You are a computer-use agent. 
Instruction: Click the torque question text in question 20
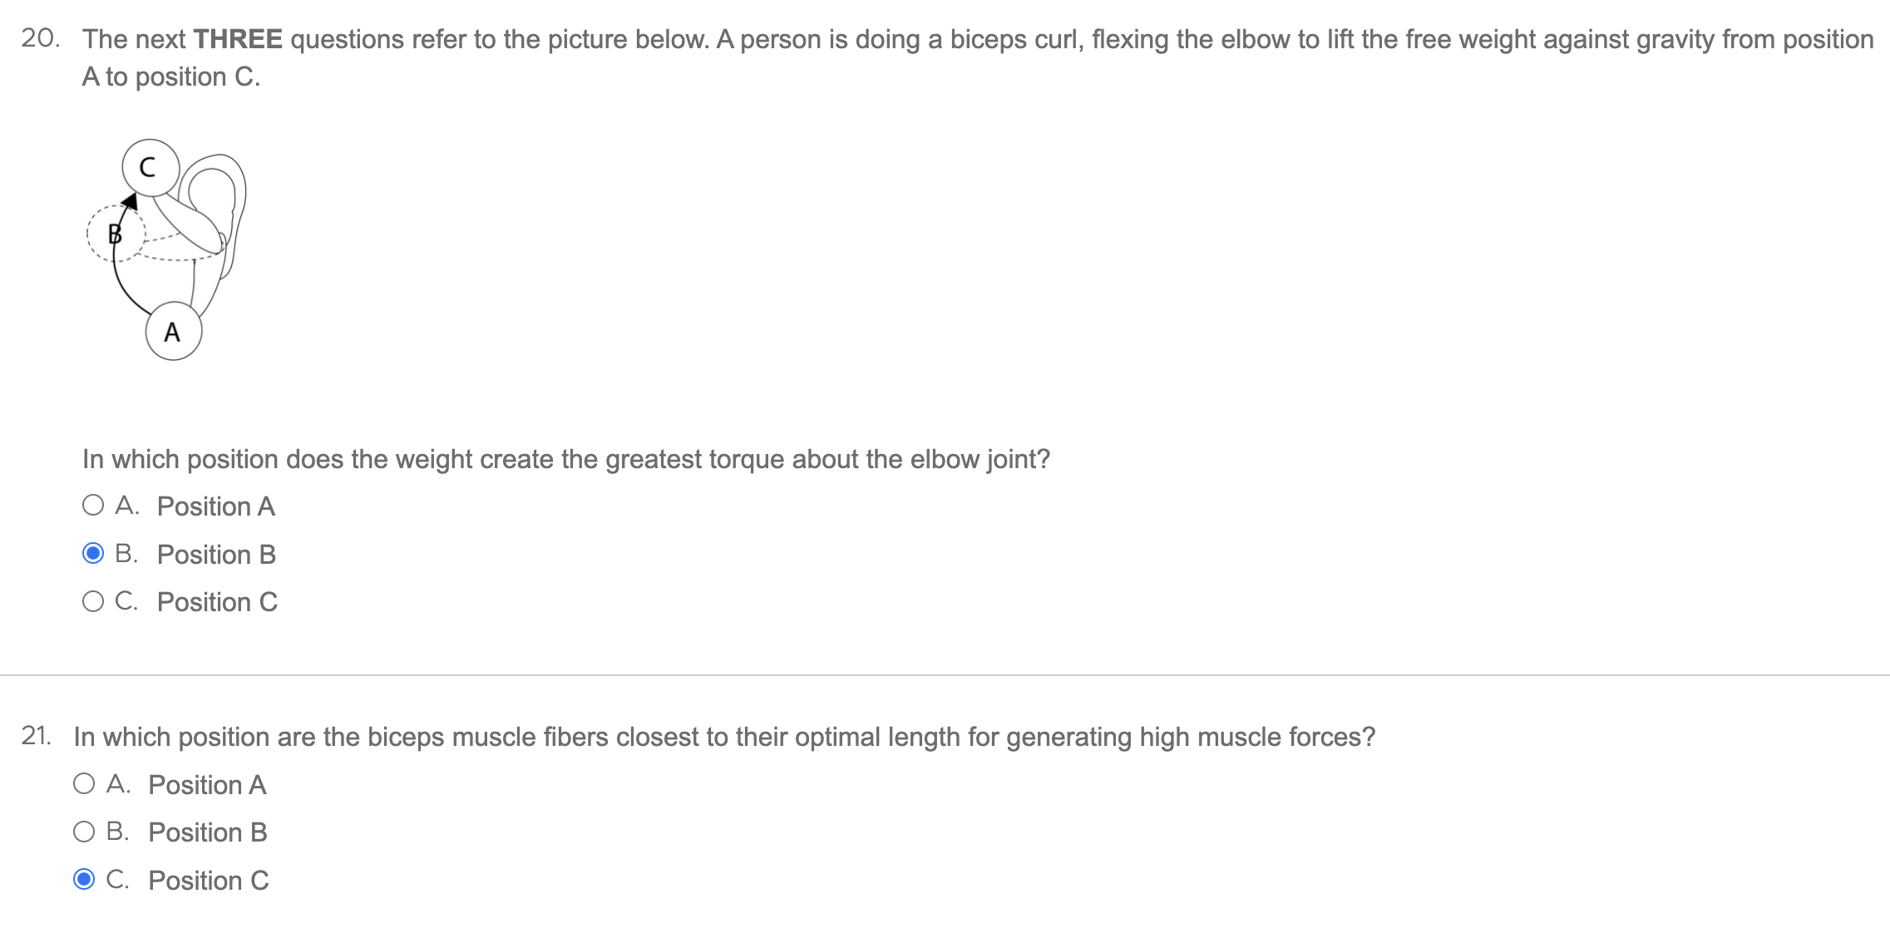[565, 458]
